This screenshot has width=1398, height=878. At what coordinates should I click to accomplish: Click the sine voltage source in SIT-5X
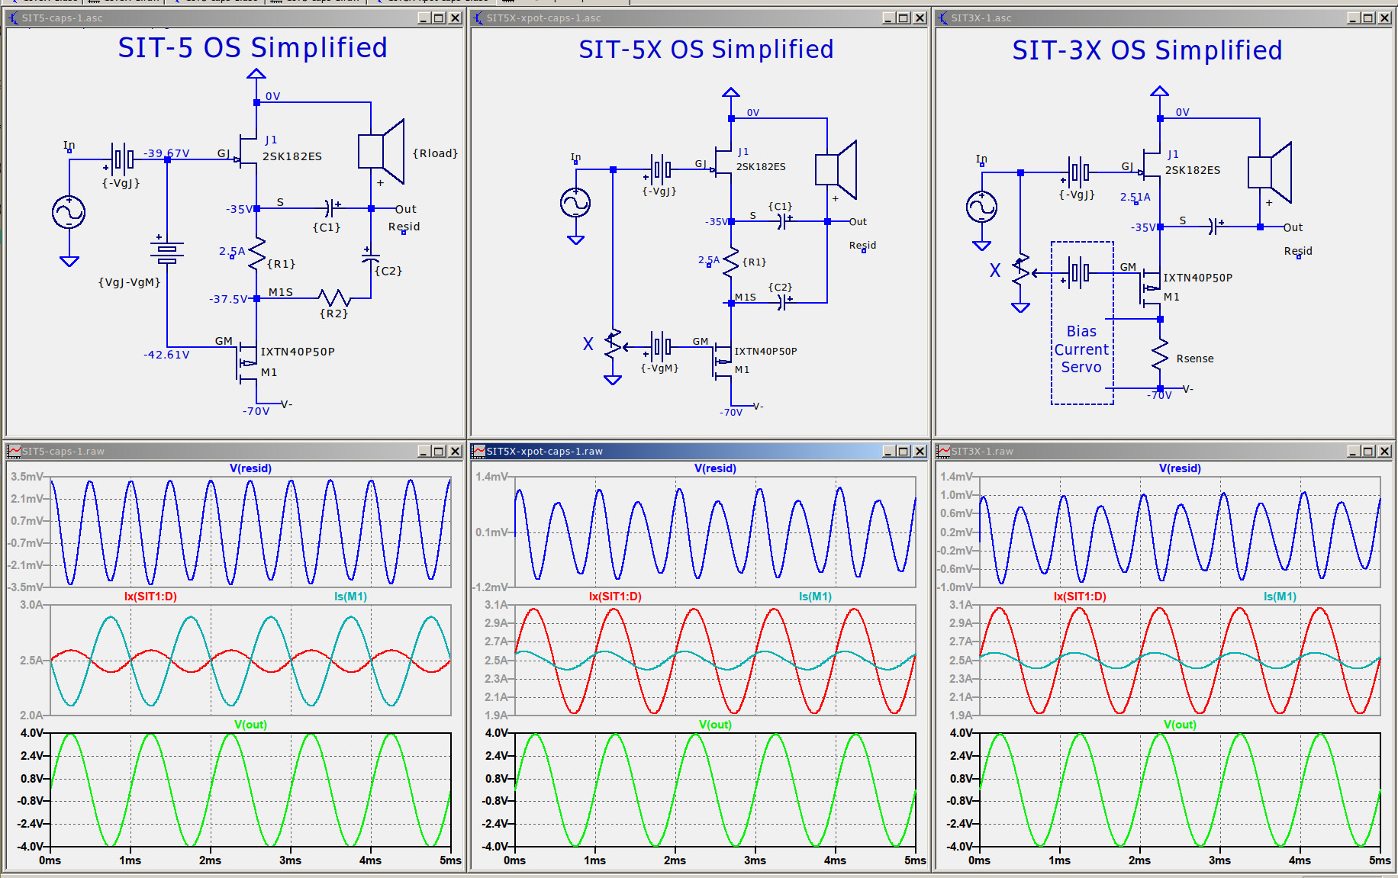[x=575, y=203]
